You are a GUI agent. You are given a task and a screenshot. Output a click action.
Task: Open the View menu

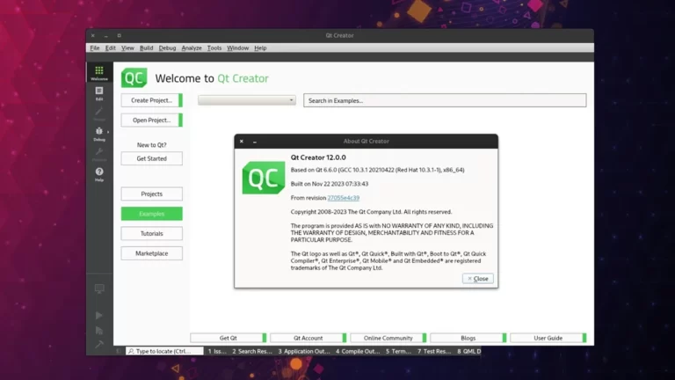[127, 47]
